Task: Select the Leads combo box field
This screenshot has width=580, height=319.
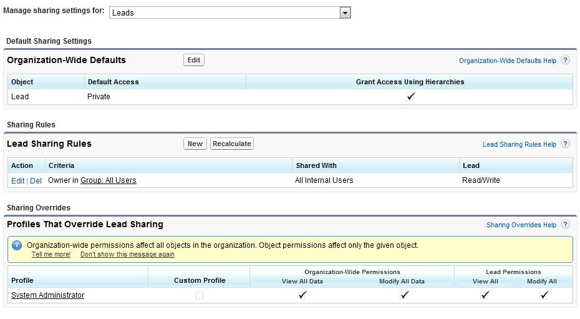Action: 230,12
